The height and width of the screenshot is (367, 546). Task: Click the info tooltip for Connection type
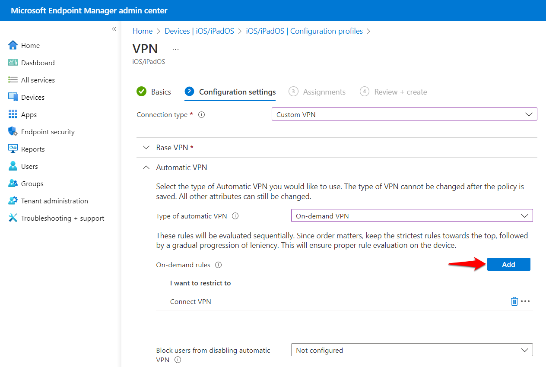(201, 114)
